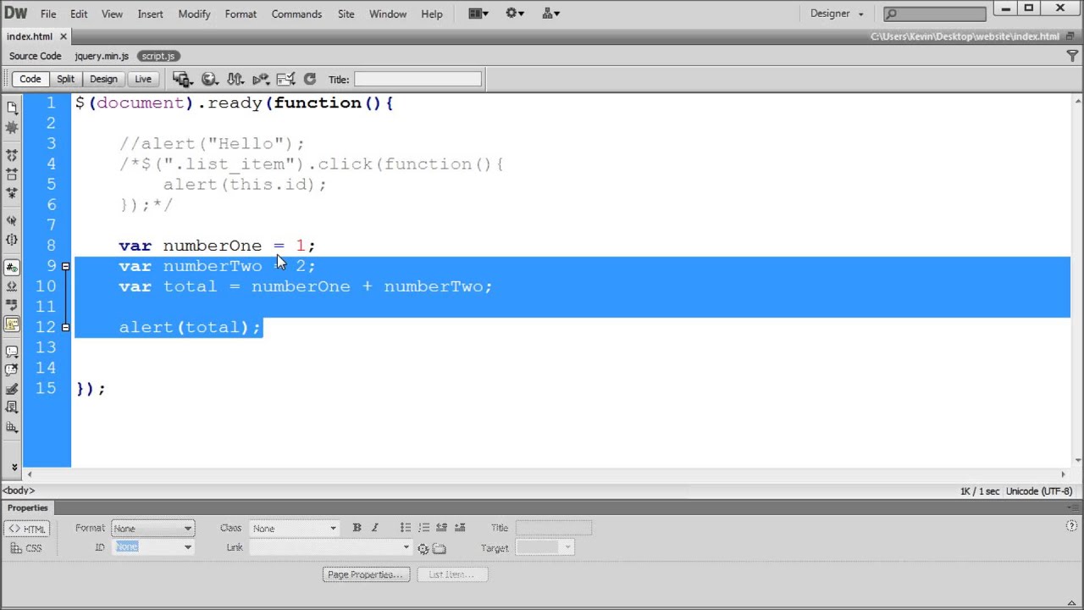1084x610 pixels.
Task: Click the Select Parent Tag icon
Action: click(12, 221)
